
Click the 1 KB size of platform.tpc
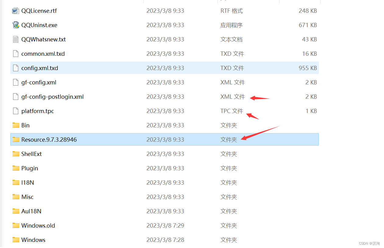(311, 111)
